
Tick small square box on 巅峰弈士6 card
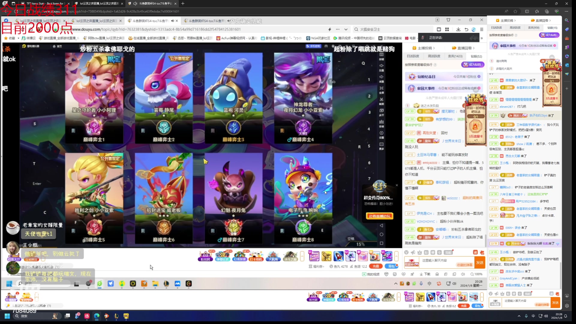point(143,231)
